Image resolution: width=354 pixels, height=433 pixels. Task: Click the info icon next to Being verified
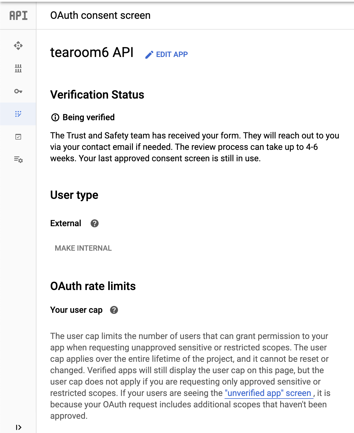point(55,117)
